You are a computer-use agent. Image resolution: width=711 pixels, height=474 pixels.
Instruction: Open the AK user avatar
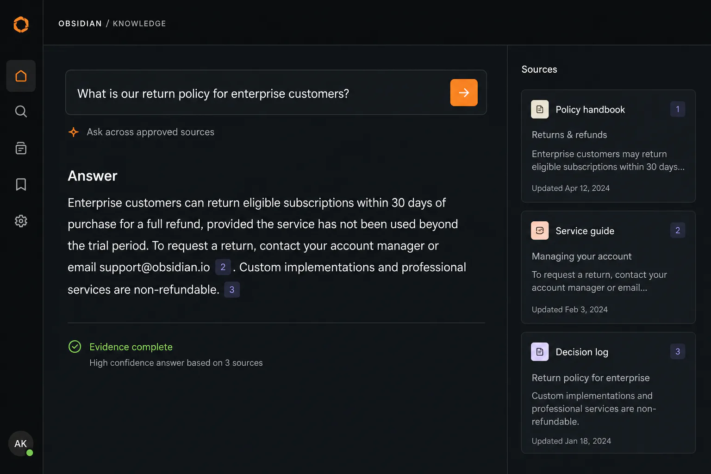(x=21, y=443)
